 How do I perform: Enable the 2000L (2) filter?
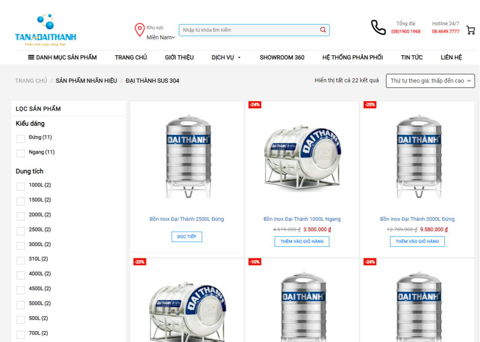point(21,216)
